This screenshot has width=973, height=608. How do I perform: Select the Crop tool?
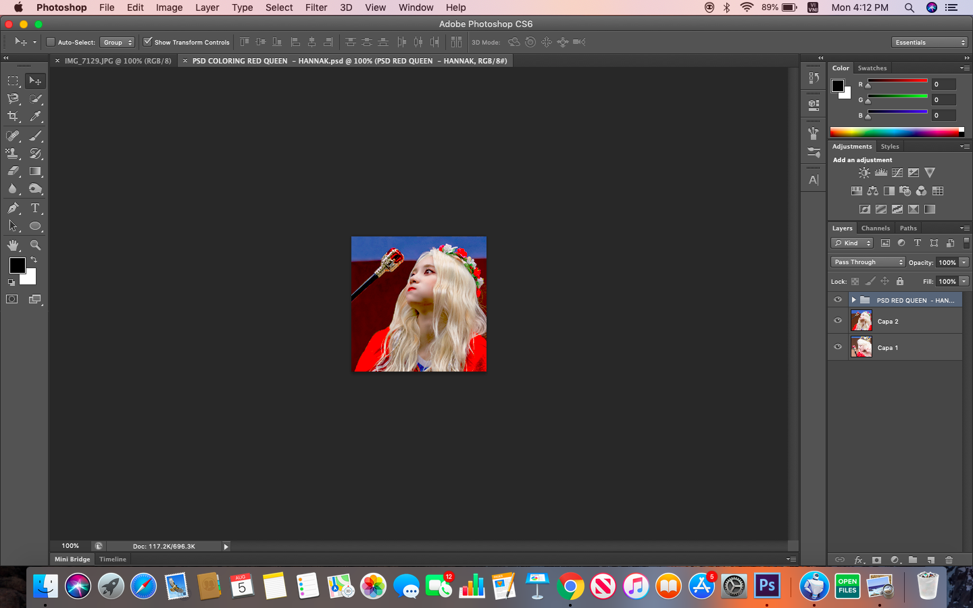pos(13,116)
